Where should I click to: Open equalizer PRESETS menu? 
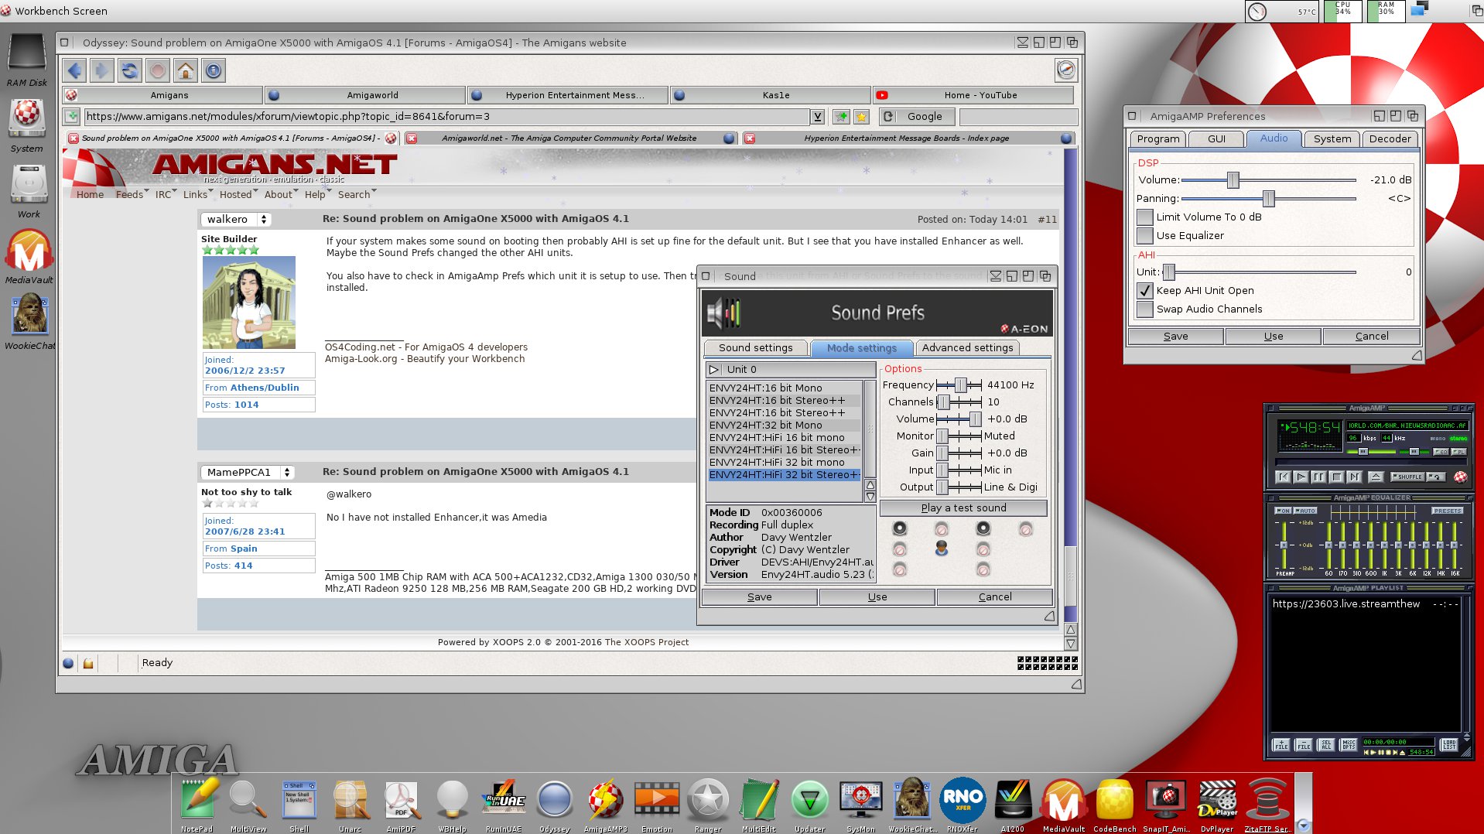(x=1447, y=511)
